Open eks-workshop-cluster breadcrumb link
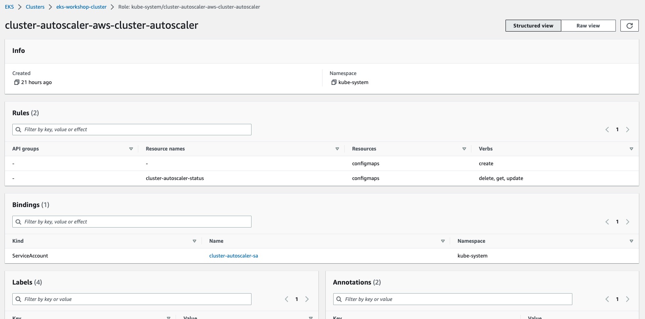The width and height of the screenshot is (645, 319). coord(81,7)
